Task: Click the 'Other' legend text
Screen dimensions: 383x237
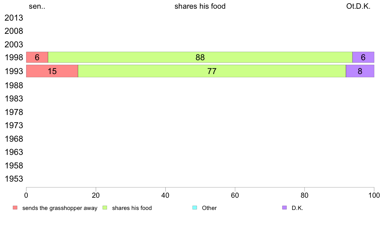Action: (x=209, y=208)
